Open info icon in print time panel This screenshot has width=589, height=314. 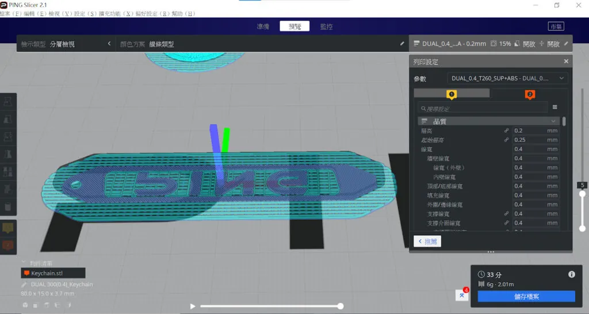pyautogui.click(x=571, y=274)
